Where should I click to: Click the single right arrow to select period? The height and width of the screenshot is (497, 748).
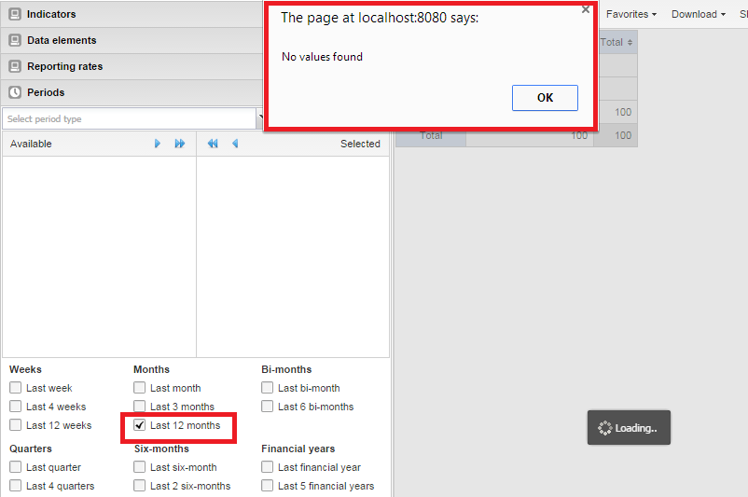(x=158, y=144)
